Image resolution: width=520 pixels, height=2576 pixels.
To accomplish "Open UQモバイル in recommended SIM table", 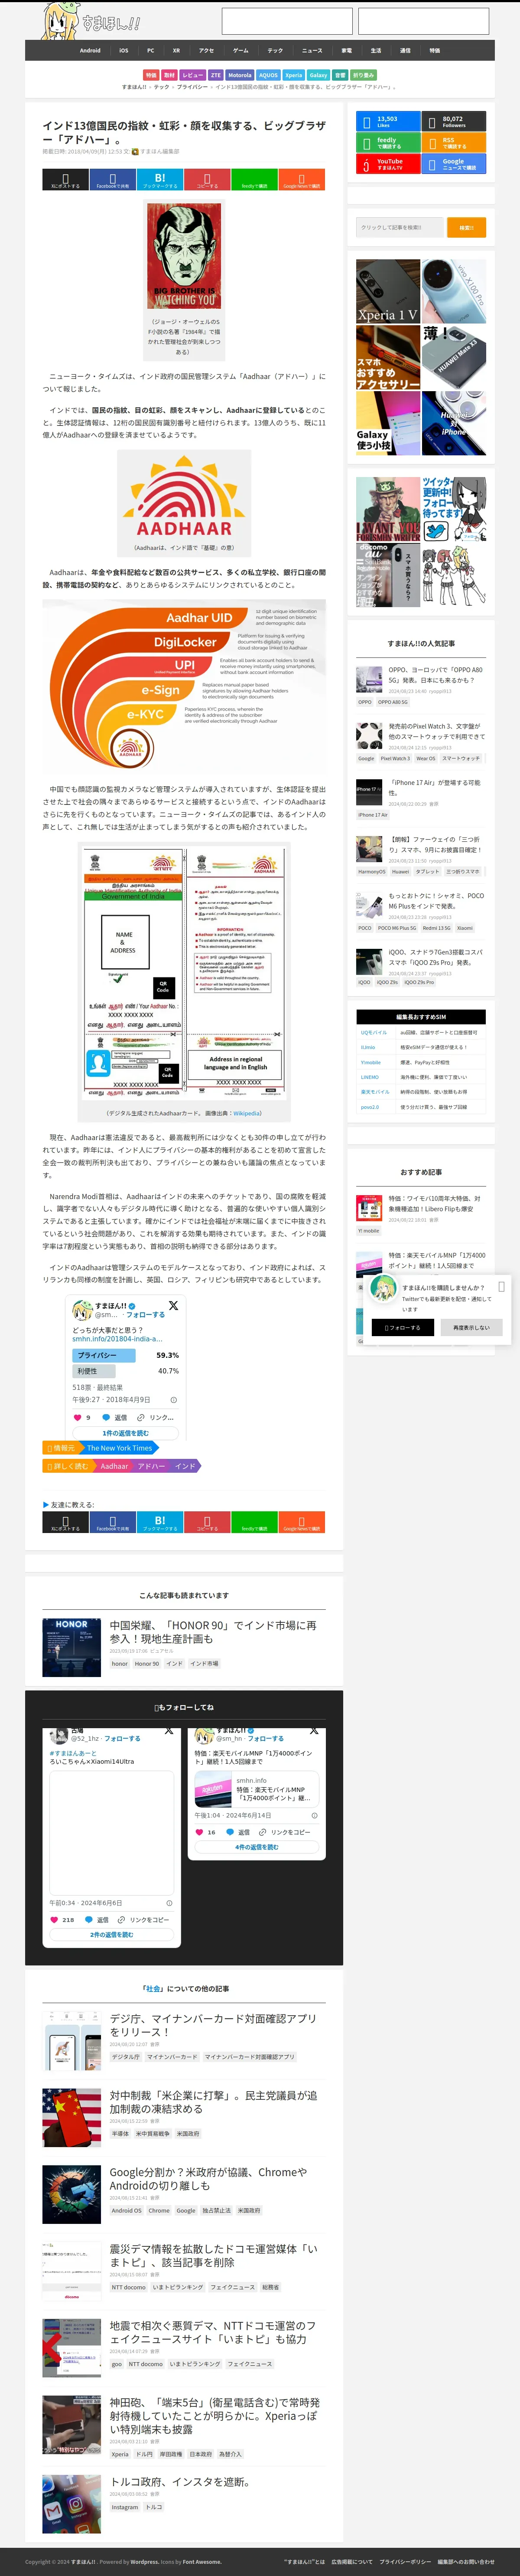I will tap(374, 1033).
